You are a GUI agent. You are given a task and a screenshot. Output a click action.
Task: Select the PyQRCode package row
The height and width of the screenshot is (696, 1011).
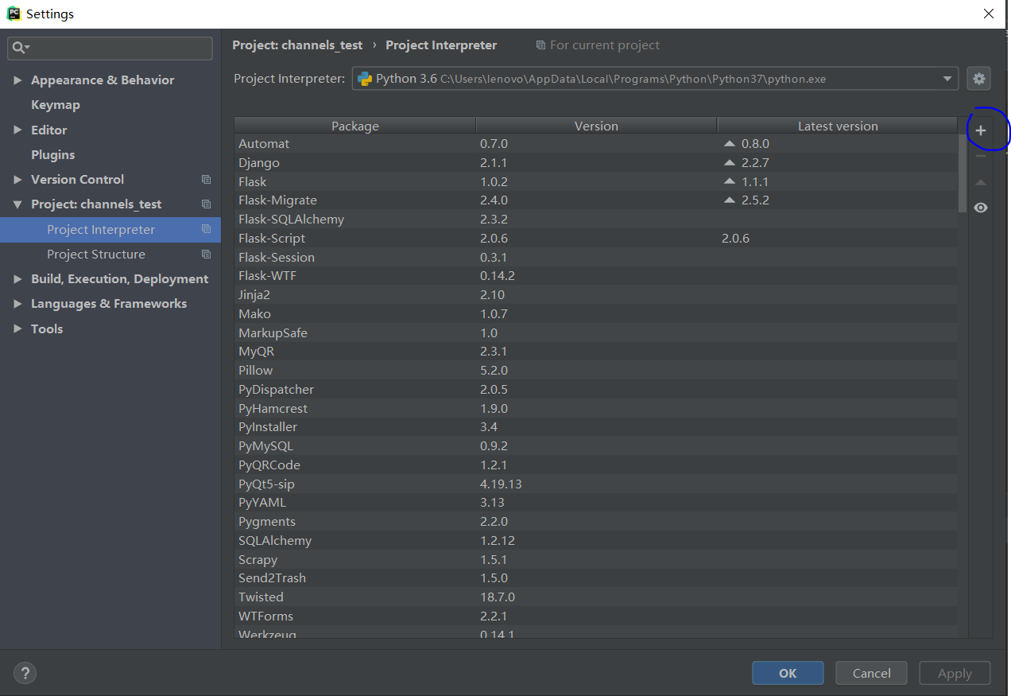point(596,465)
